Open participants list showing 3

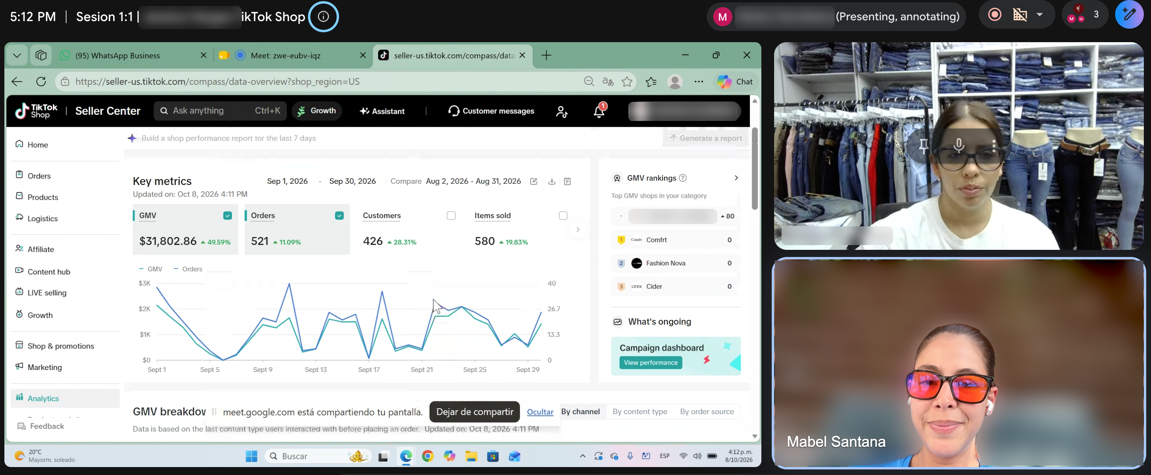(x=1085, y=15)
